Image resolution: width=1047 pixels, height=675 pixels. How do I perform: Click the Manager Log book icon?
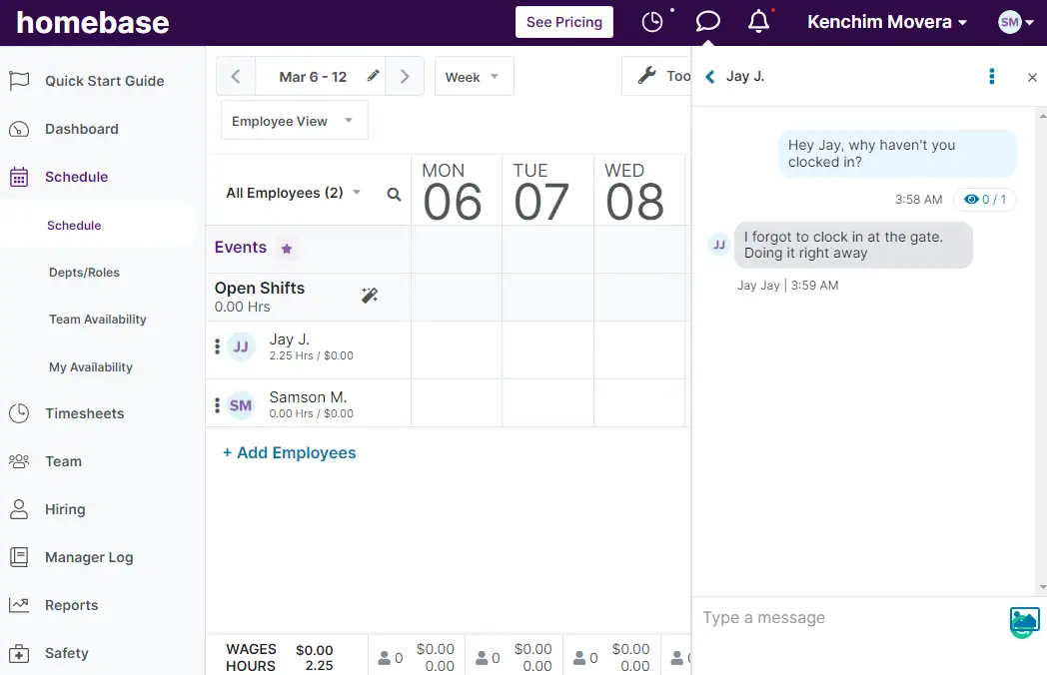(19, 557)
